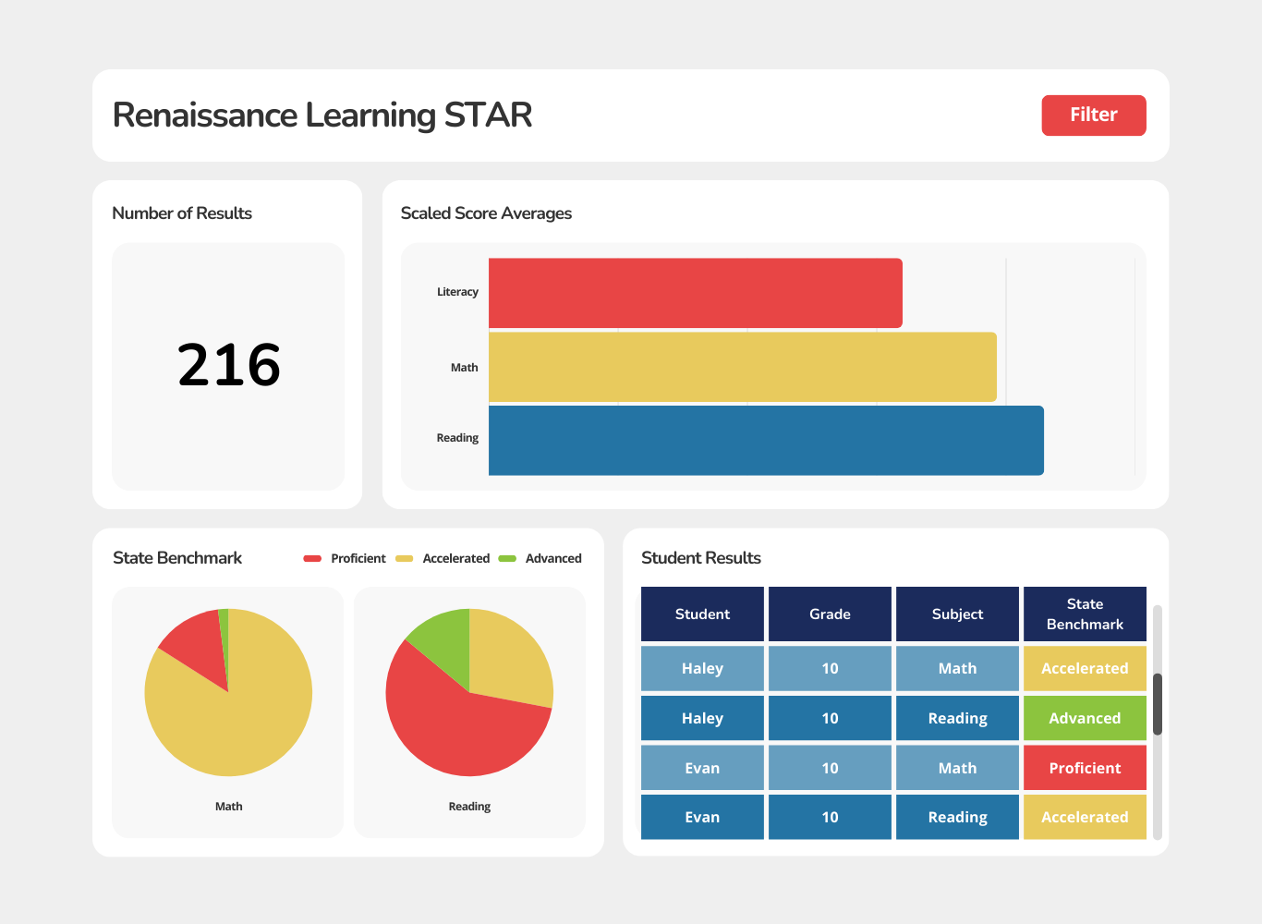
Task: Toggle Proficient legend swatch
Action: point(312,558)
